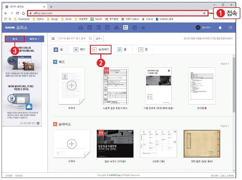
Task: Open the notice link about form types
Action: coord(208,39)
